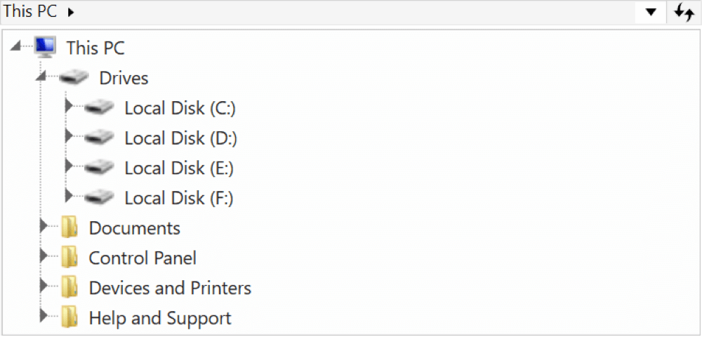Click the Drives disk icon
Image resolution: width=702 pixels, height=337 pixels.
74,77
